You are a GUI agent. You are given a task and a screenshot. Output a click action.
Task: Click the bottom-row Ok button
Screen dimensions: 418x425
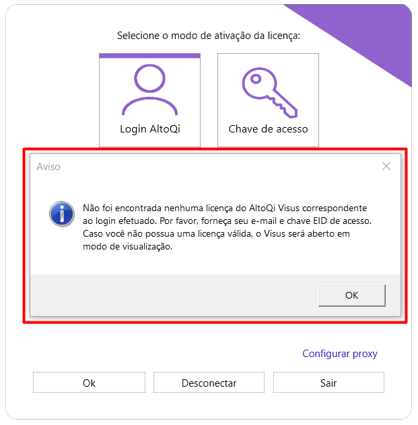click(89, 383)
